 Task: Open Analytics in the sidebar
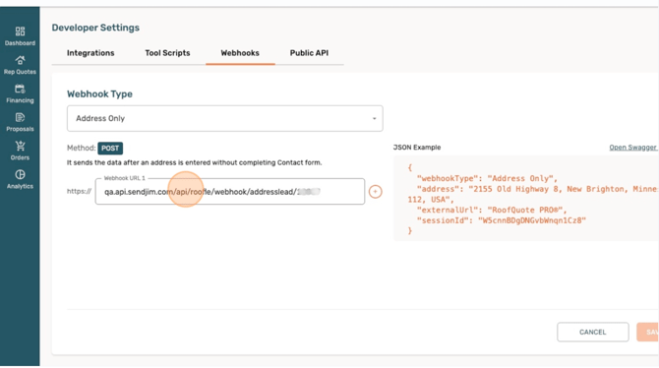point(20,179)
